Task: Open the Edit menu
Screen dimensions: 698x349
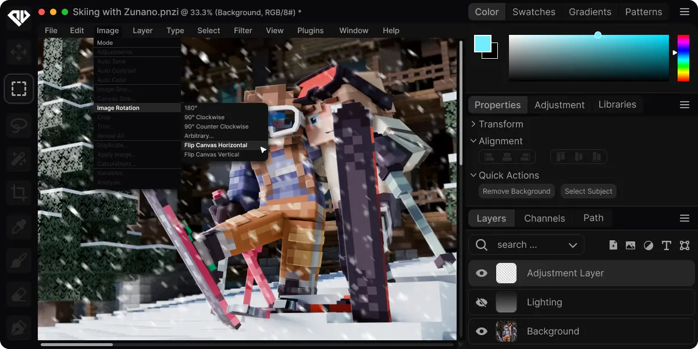Action: pyautogui.click(x=77, y=30)
